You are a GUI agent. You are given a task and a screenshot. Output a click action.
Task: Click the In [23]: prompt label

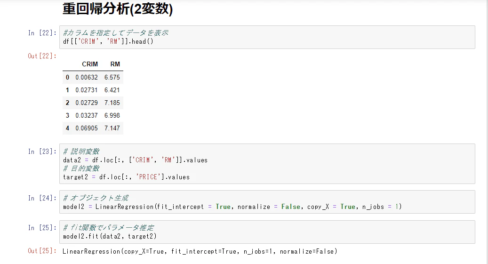pyautogui.click(x=42, y=152)
